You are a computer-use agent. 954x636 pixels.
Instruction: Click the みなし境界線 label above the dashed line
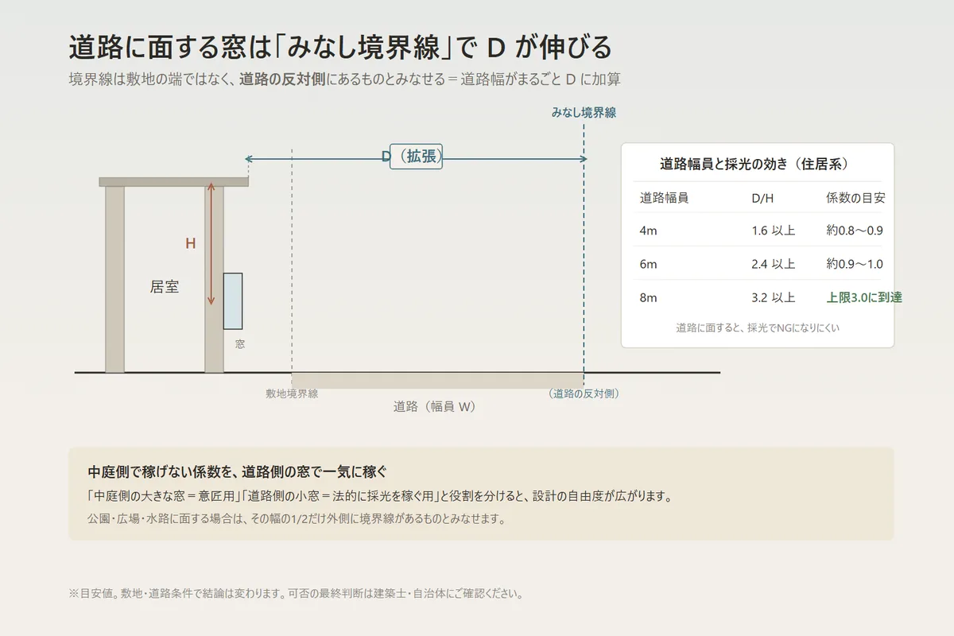584,113
